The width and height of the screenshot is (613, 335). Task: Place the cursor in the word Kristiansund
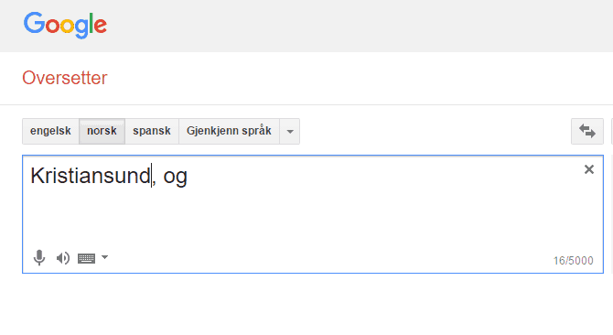(x=91, y=176)
